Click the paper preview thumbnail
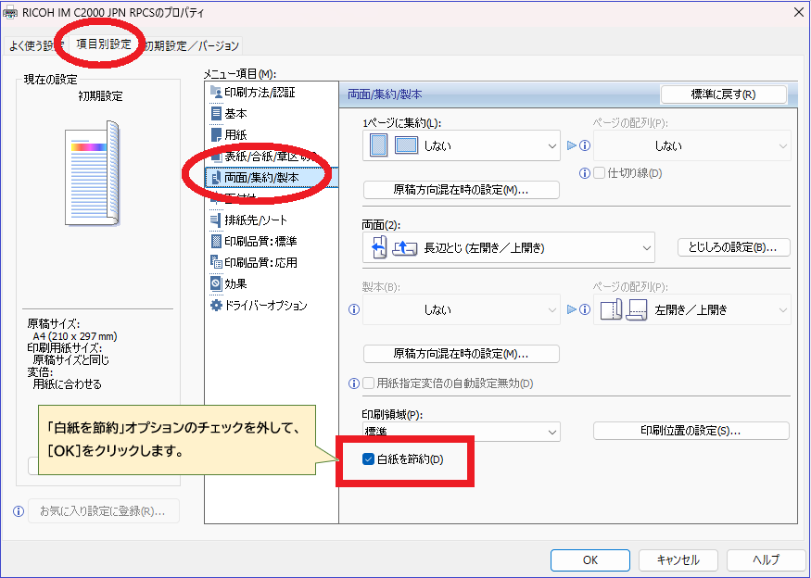 (x=88, y=171)
